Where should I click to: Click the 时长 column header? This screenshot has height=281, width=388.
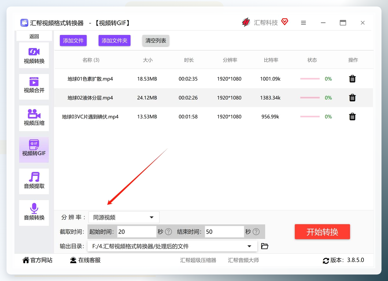pos(189,60)
